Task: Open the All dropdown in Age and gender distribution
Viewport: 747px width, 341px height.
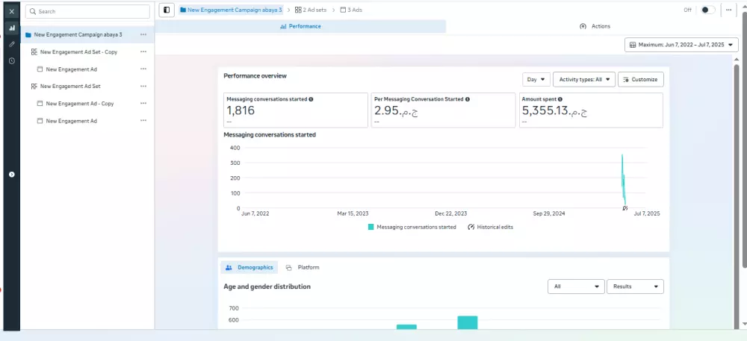Action: [576, 287]
